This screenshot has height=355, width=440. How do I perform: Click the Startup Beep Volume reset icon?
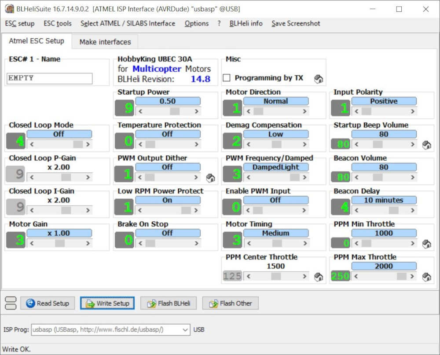pyautogui.click(x=426, y=145)
